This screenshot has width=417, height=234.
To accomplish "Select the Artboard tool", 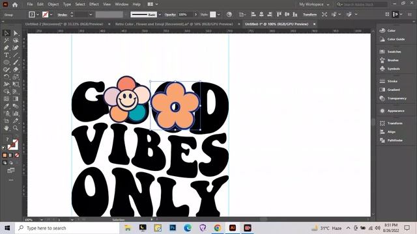I will coord(7,121).
